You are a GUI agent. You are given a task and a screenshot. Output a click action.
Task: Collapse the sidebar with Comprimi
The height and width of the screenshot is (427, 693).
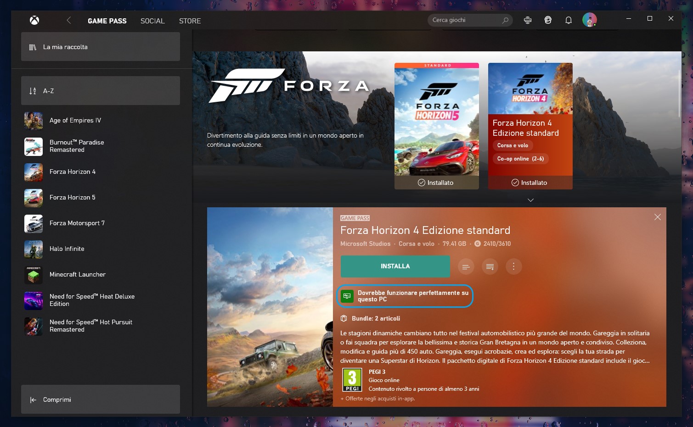pos(101,399)
